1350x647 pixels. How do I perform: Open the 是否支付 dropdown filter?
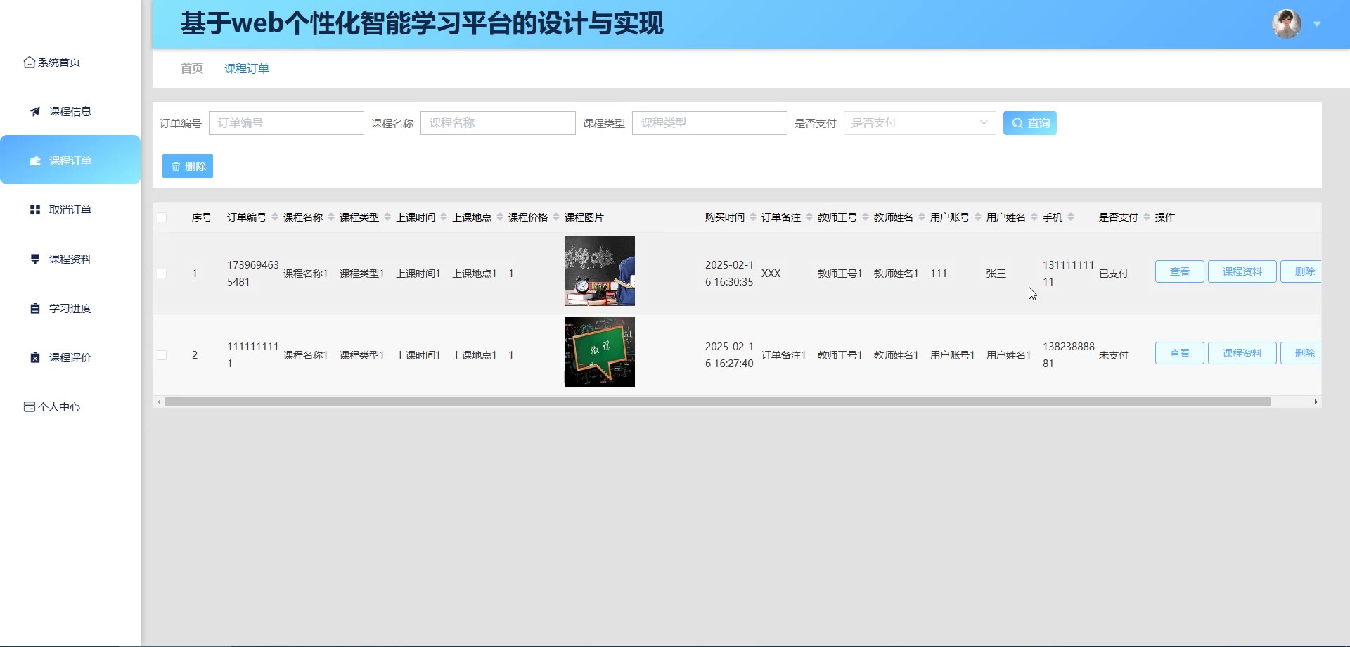919,123
